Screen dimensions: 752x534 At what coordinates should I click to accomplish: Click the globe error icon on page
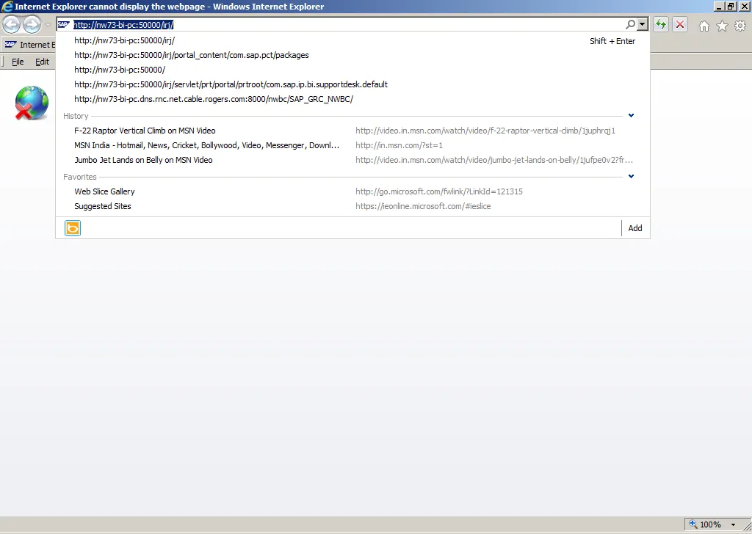pos(31,103)
